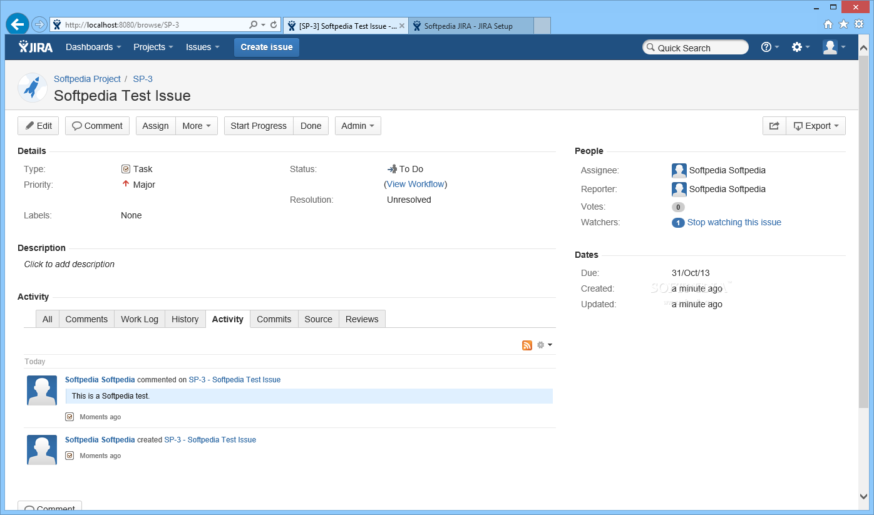Viewport: 874px width, 515px height.
Task: Click to add description text
Action: point(69,264)
